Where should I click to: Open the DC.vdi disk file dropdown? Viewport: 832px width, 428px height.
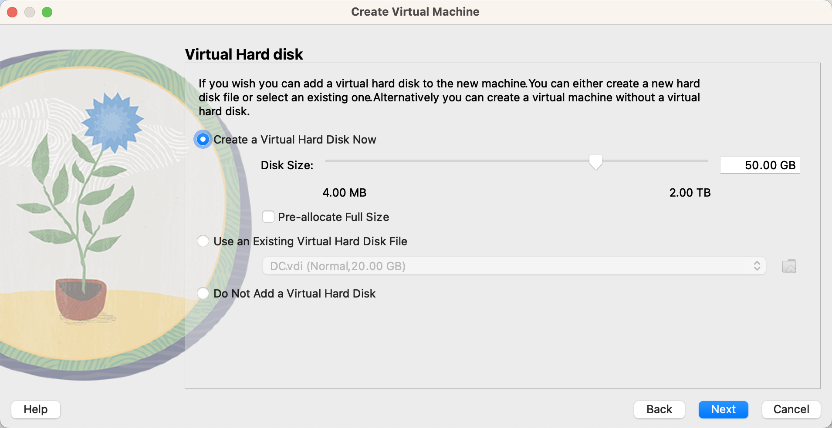pyautogui.click(x=513, y=266)
